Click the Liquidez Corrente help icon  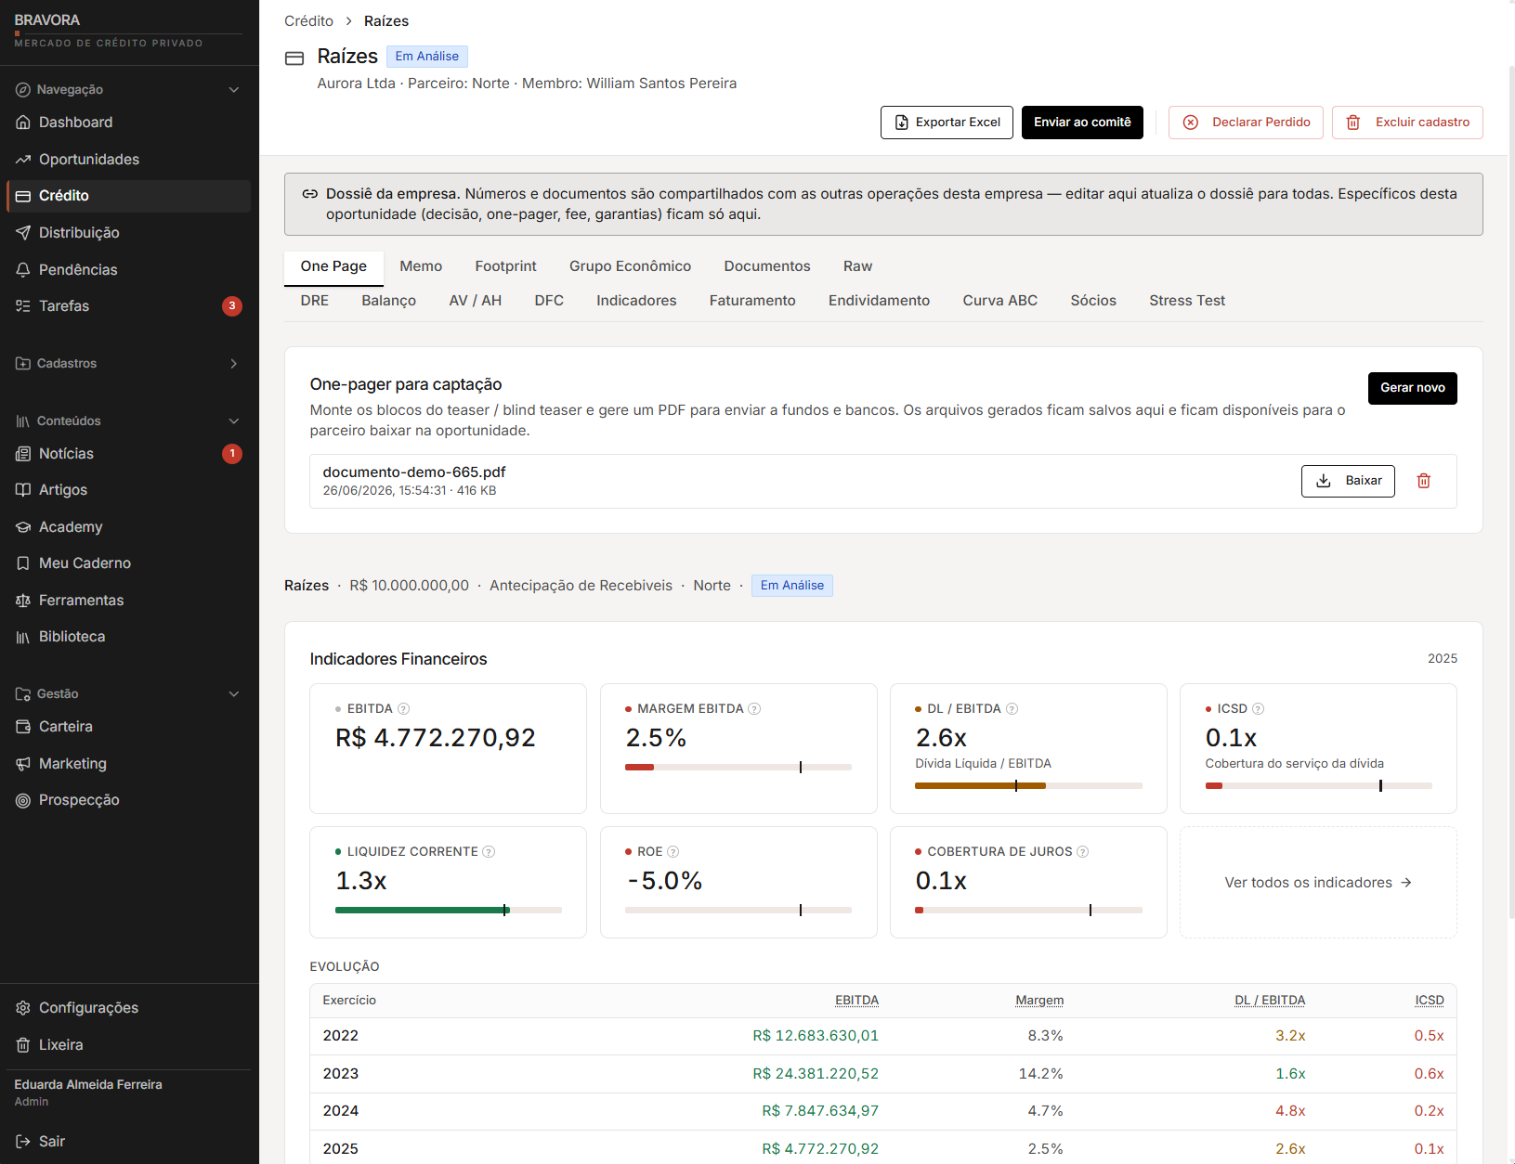tap(489, 852)
